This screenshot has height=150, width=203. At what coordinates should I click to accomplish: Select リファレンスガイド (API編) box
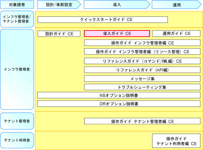142,70
